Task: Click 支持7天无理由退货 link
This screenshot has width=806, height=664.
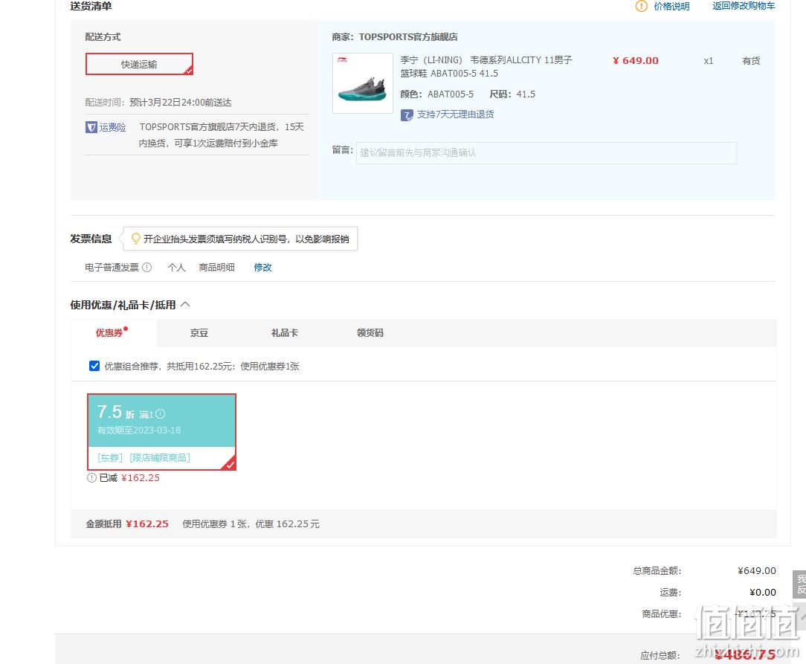Action: pyautogui.click(x=456, y=114)
